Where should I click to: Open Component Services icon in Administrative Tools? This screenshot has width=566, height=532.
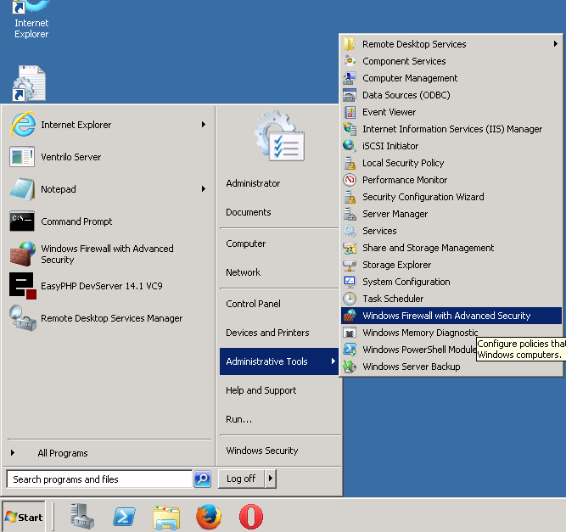[x=350, y=61]
